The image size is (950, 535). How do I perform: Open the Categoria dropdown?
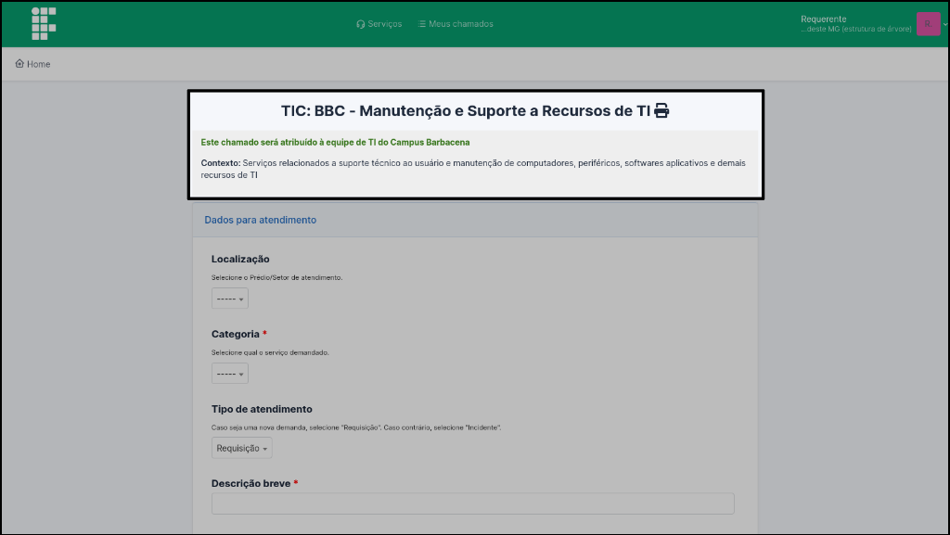[229, 374]
